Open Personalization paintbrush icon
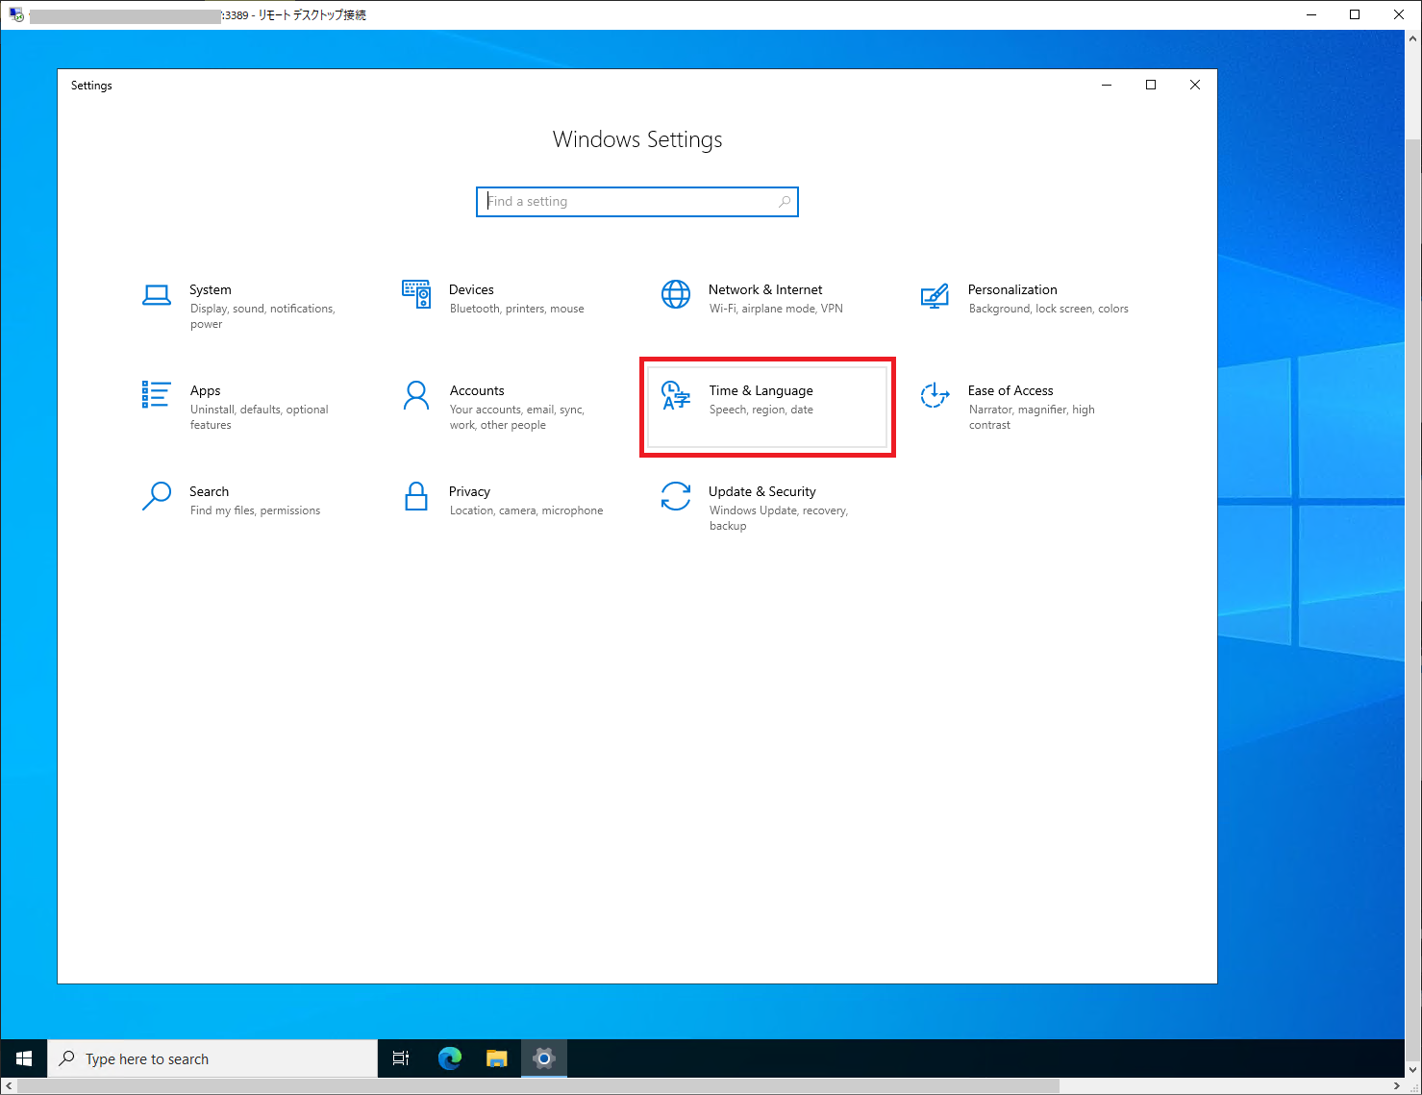The image size is (1422, 1095). [935, 295]
